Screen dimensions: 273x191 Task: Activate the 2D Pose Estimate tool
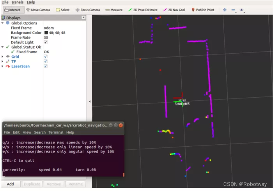(143, 10)
